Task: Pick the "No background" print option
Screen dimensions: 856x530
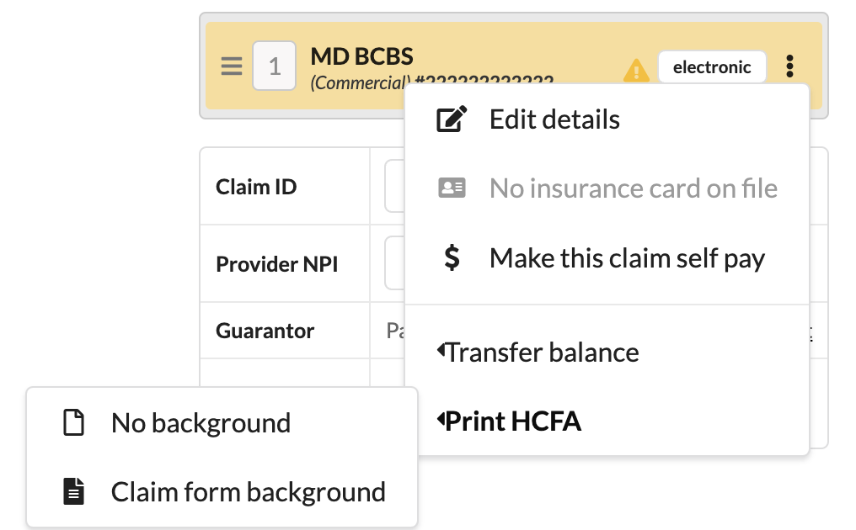Action: pos(201,422)
